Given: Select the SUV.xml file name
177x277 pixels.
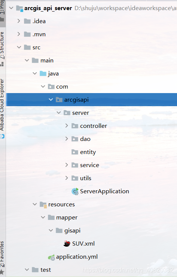Looking at the screenshot, I should [x=83, y=244].
